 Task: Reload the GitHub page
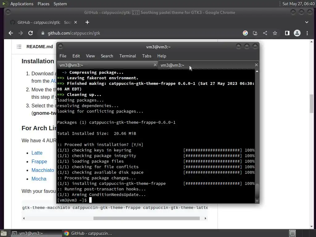(x=31, y=33)
